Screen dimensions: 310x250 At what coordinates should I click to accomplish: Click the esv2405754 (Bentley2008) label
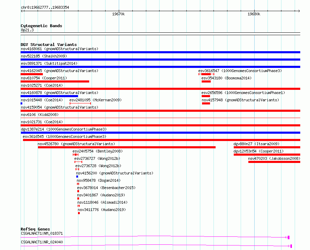click(x=98, y=151)
